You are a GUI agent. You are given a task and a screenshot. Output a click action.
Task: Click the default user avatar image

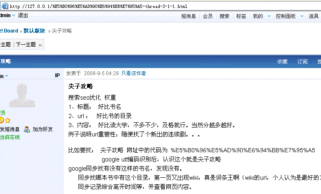click(22, 95)
